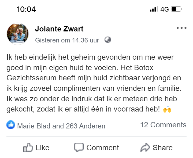This screenshot has height=158, width=193.
Task: Open the three-dot post options menu
Action: point(181,28)
